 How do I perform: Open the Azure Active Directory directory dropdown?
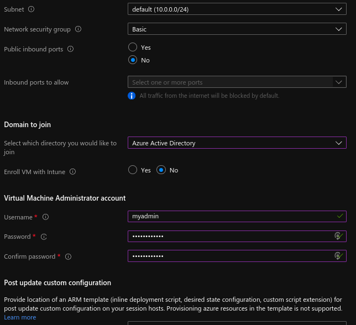point(237,143)
